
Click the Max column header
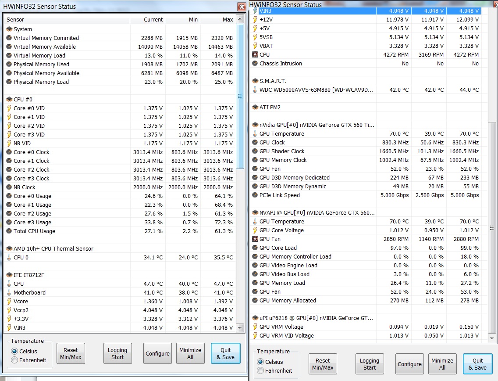click(218, 20)
